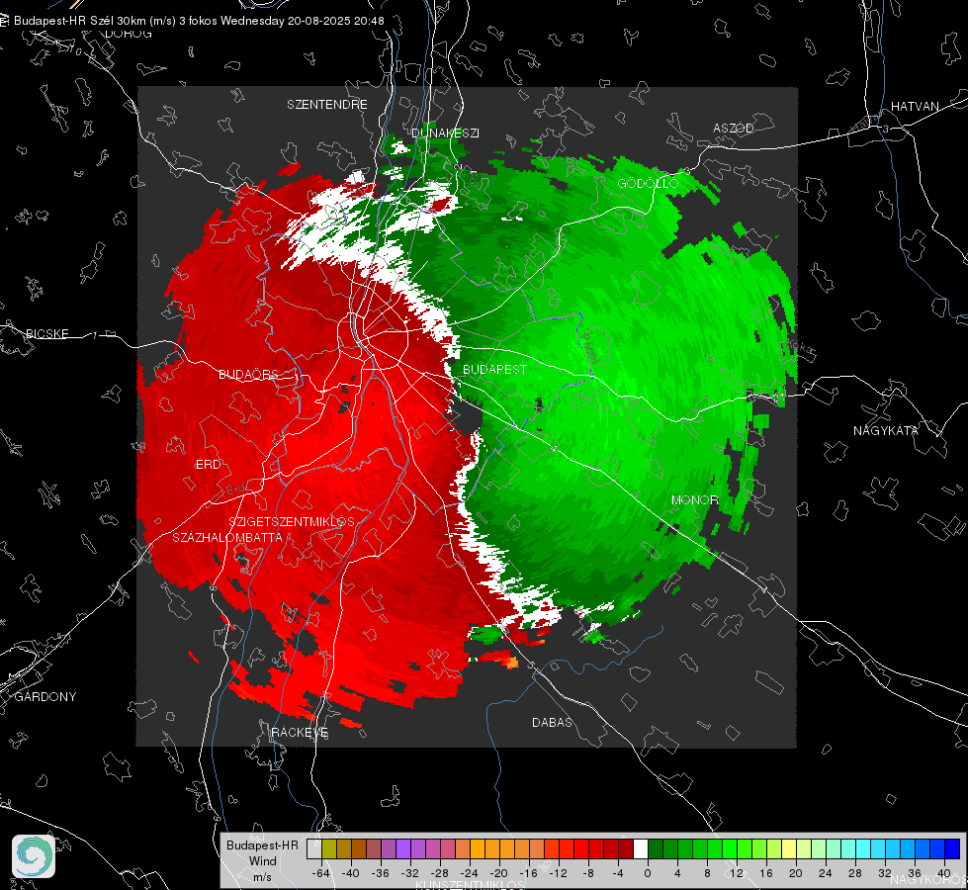Click the '40' legend scale value

pyautogui.click(x=943, y=873)
